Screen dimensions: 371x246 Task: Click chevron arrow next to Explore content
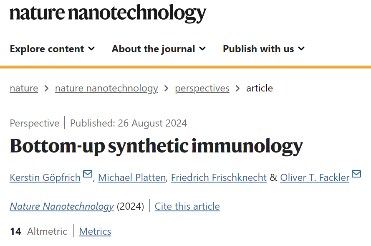click(x=91, y=48)
